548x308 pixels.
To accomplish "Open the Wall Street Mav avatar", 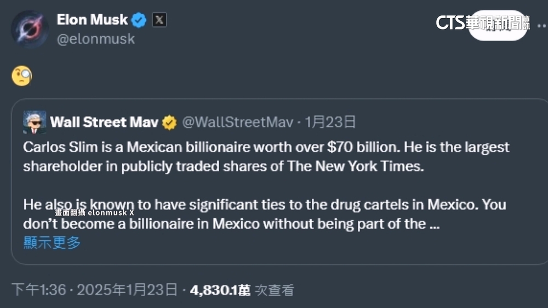I will 35,123.
